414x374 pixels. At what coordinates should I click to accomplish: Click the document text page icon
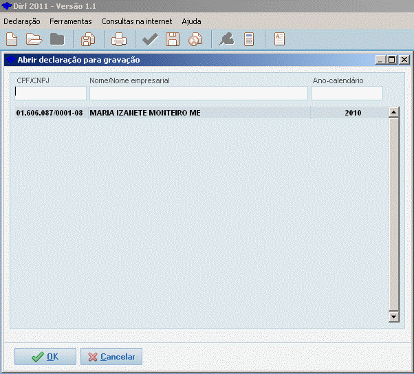point(279,39)
